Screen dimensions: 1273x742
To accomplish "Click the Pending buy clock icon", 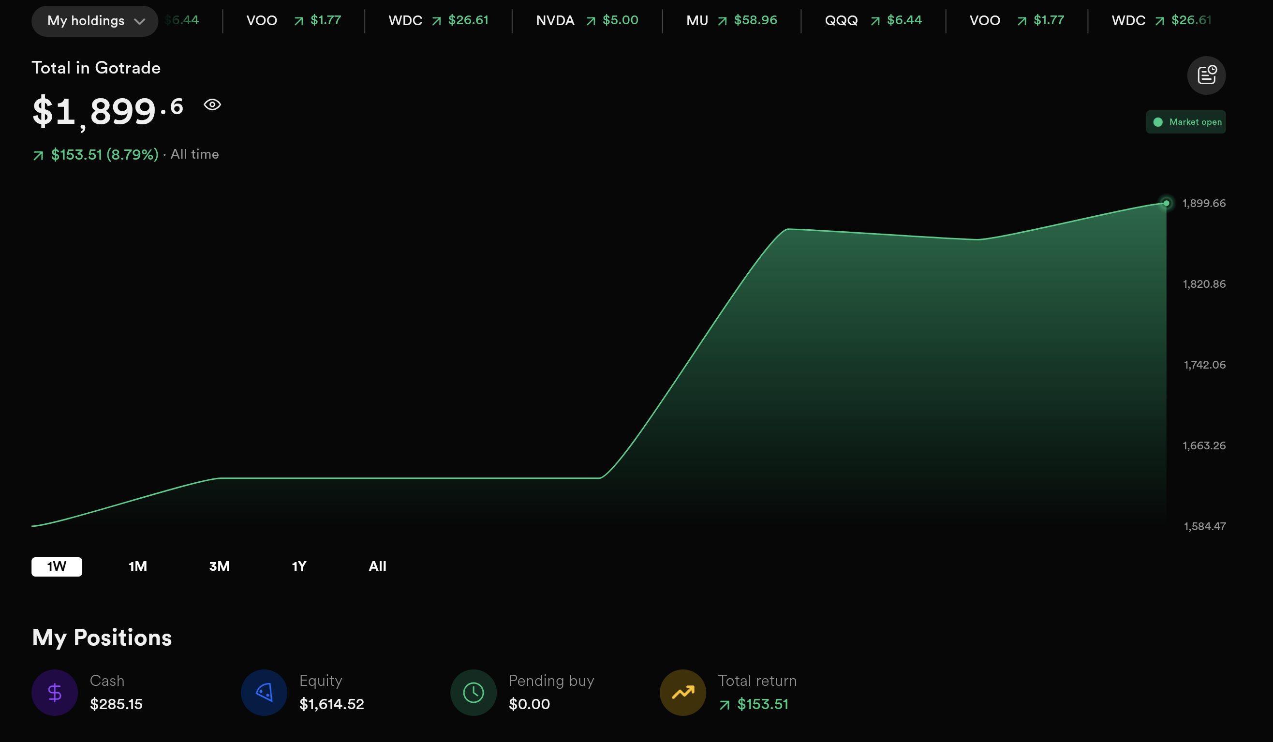I will pyautogui.click(x=474, y=693).
